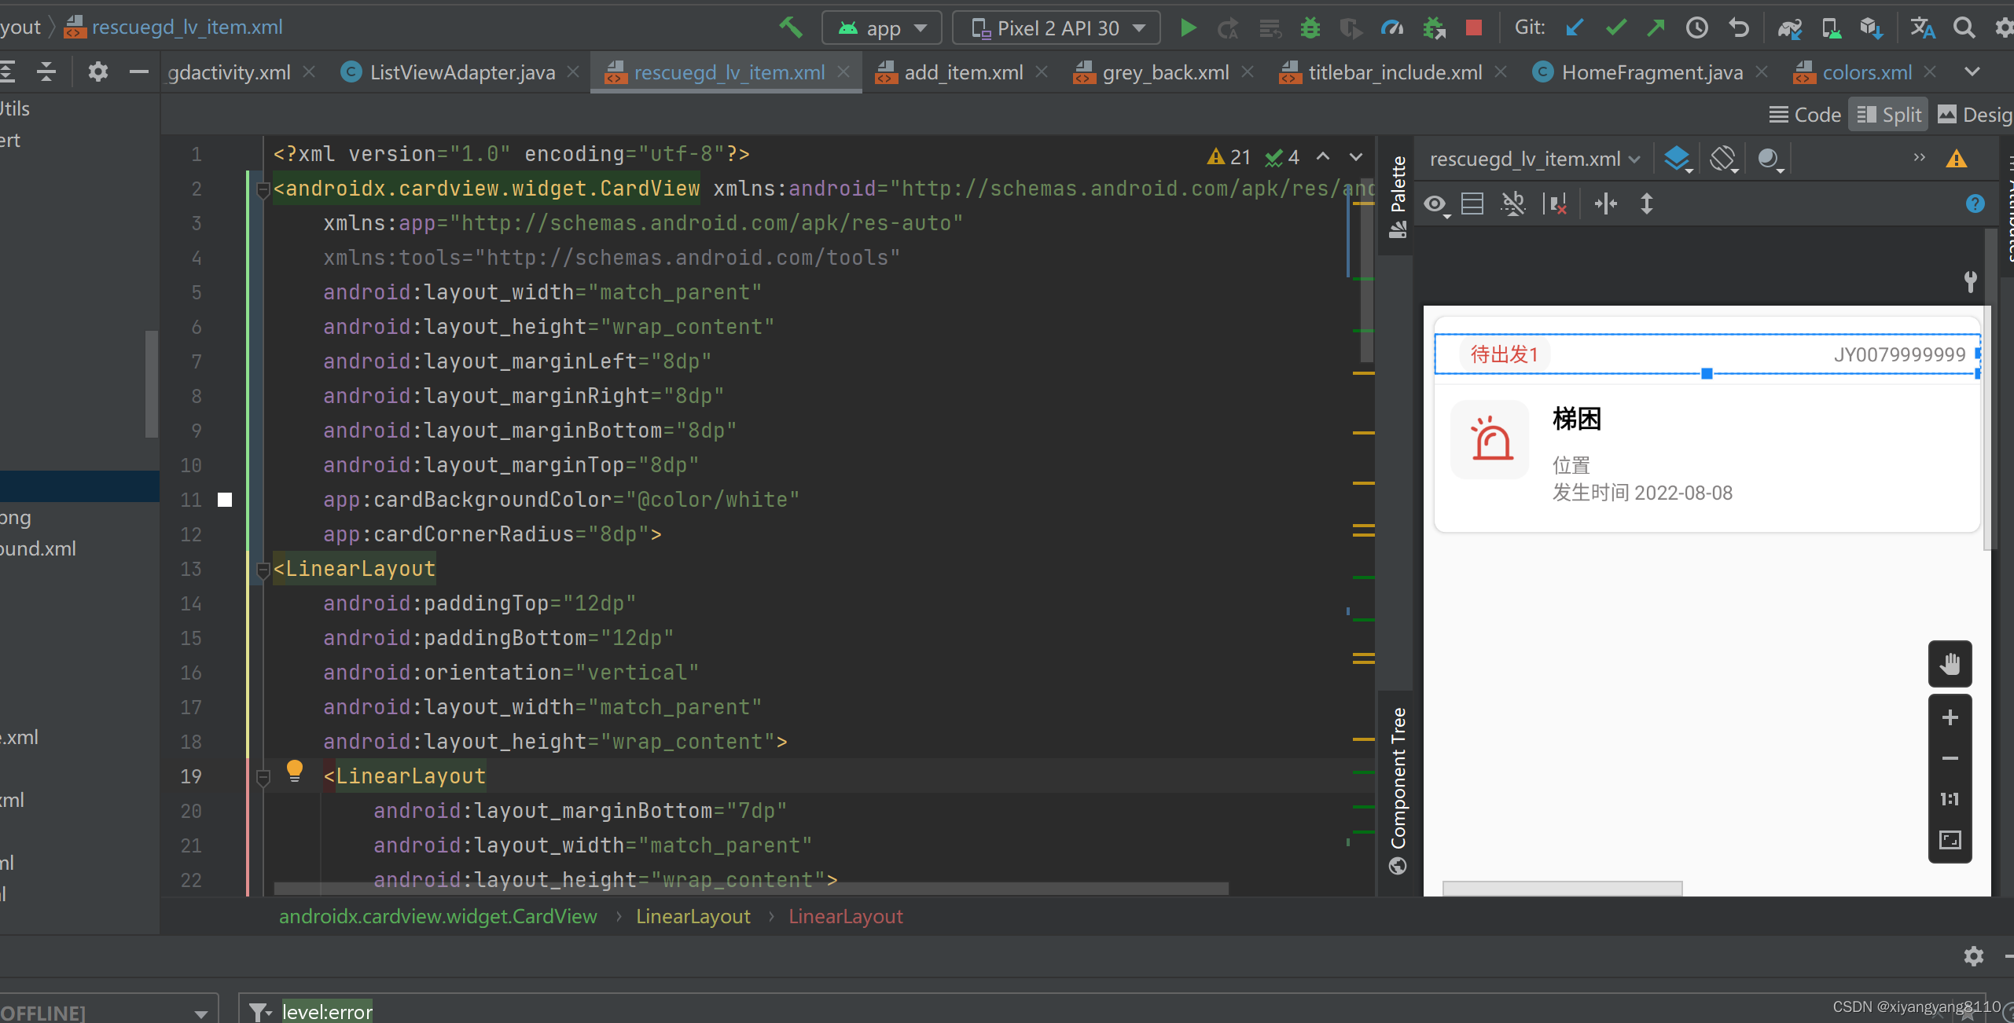This screenshot has height=1023, width=2014.
Task: Open the design surface layers dropdown
Action: pyautogui.click(x=1677, y=159)
